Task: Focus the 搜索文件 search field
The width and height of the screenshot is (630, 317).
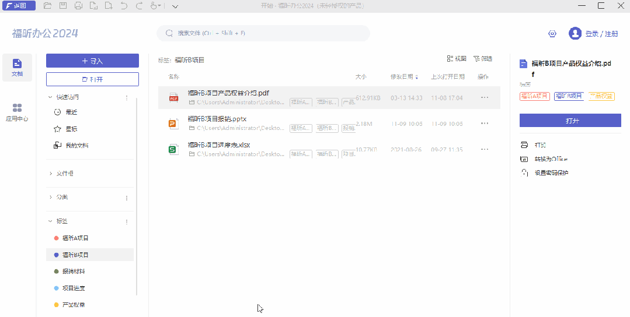Action: point(263,33)
